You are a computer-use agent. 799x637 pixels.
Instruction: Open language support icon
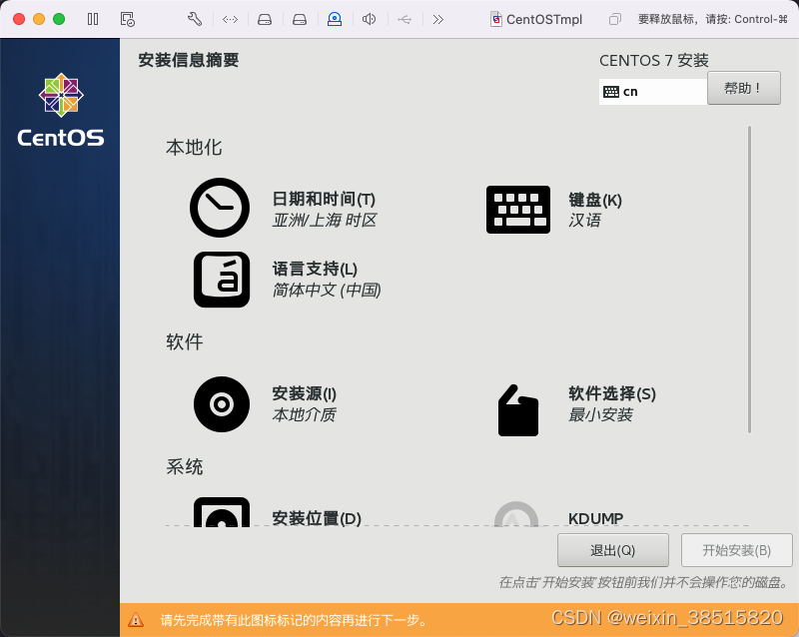coord(222,280)
